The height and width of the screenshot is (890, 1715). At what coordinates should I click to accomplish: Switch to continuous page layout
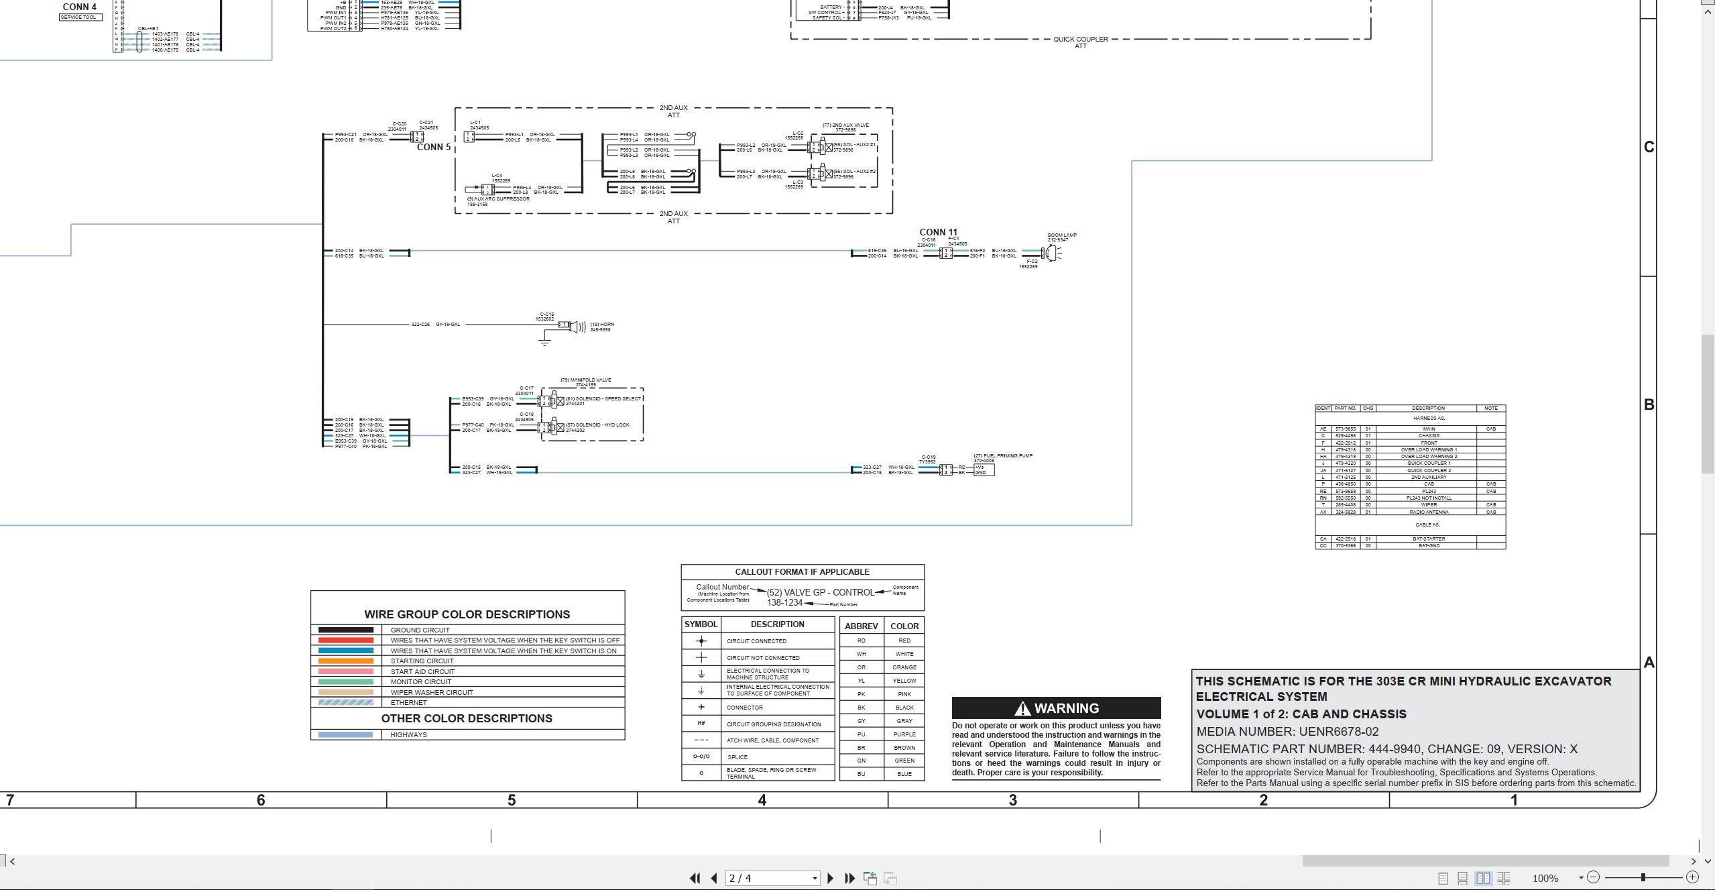[1463, 878]
